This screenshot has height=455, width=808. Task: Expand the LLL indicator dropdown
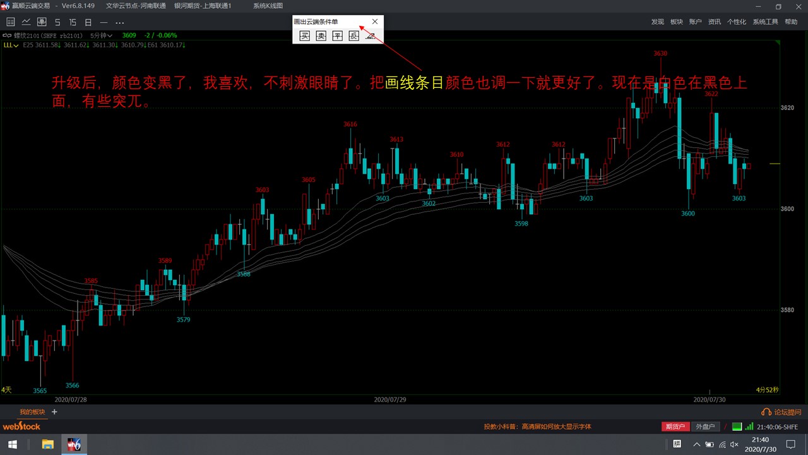(10, 45)
